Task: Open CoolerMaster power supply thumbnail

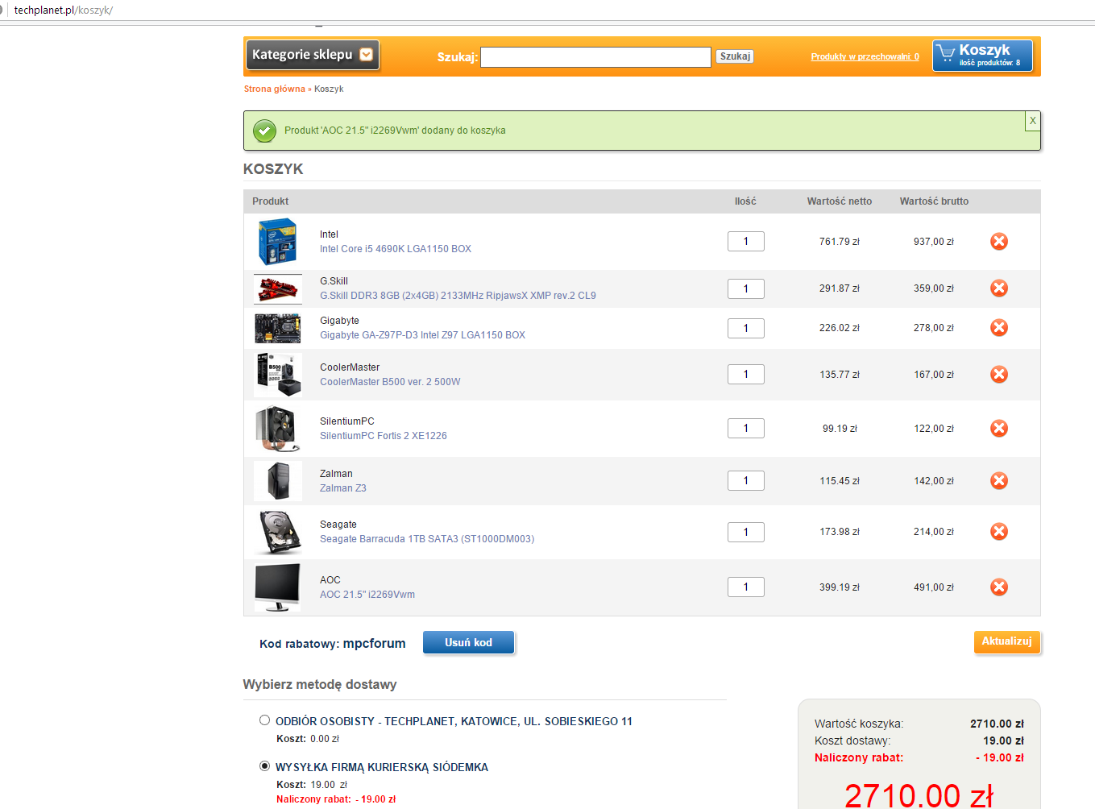Action: pyautogui.click(x=277, y=375)
